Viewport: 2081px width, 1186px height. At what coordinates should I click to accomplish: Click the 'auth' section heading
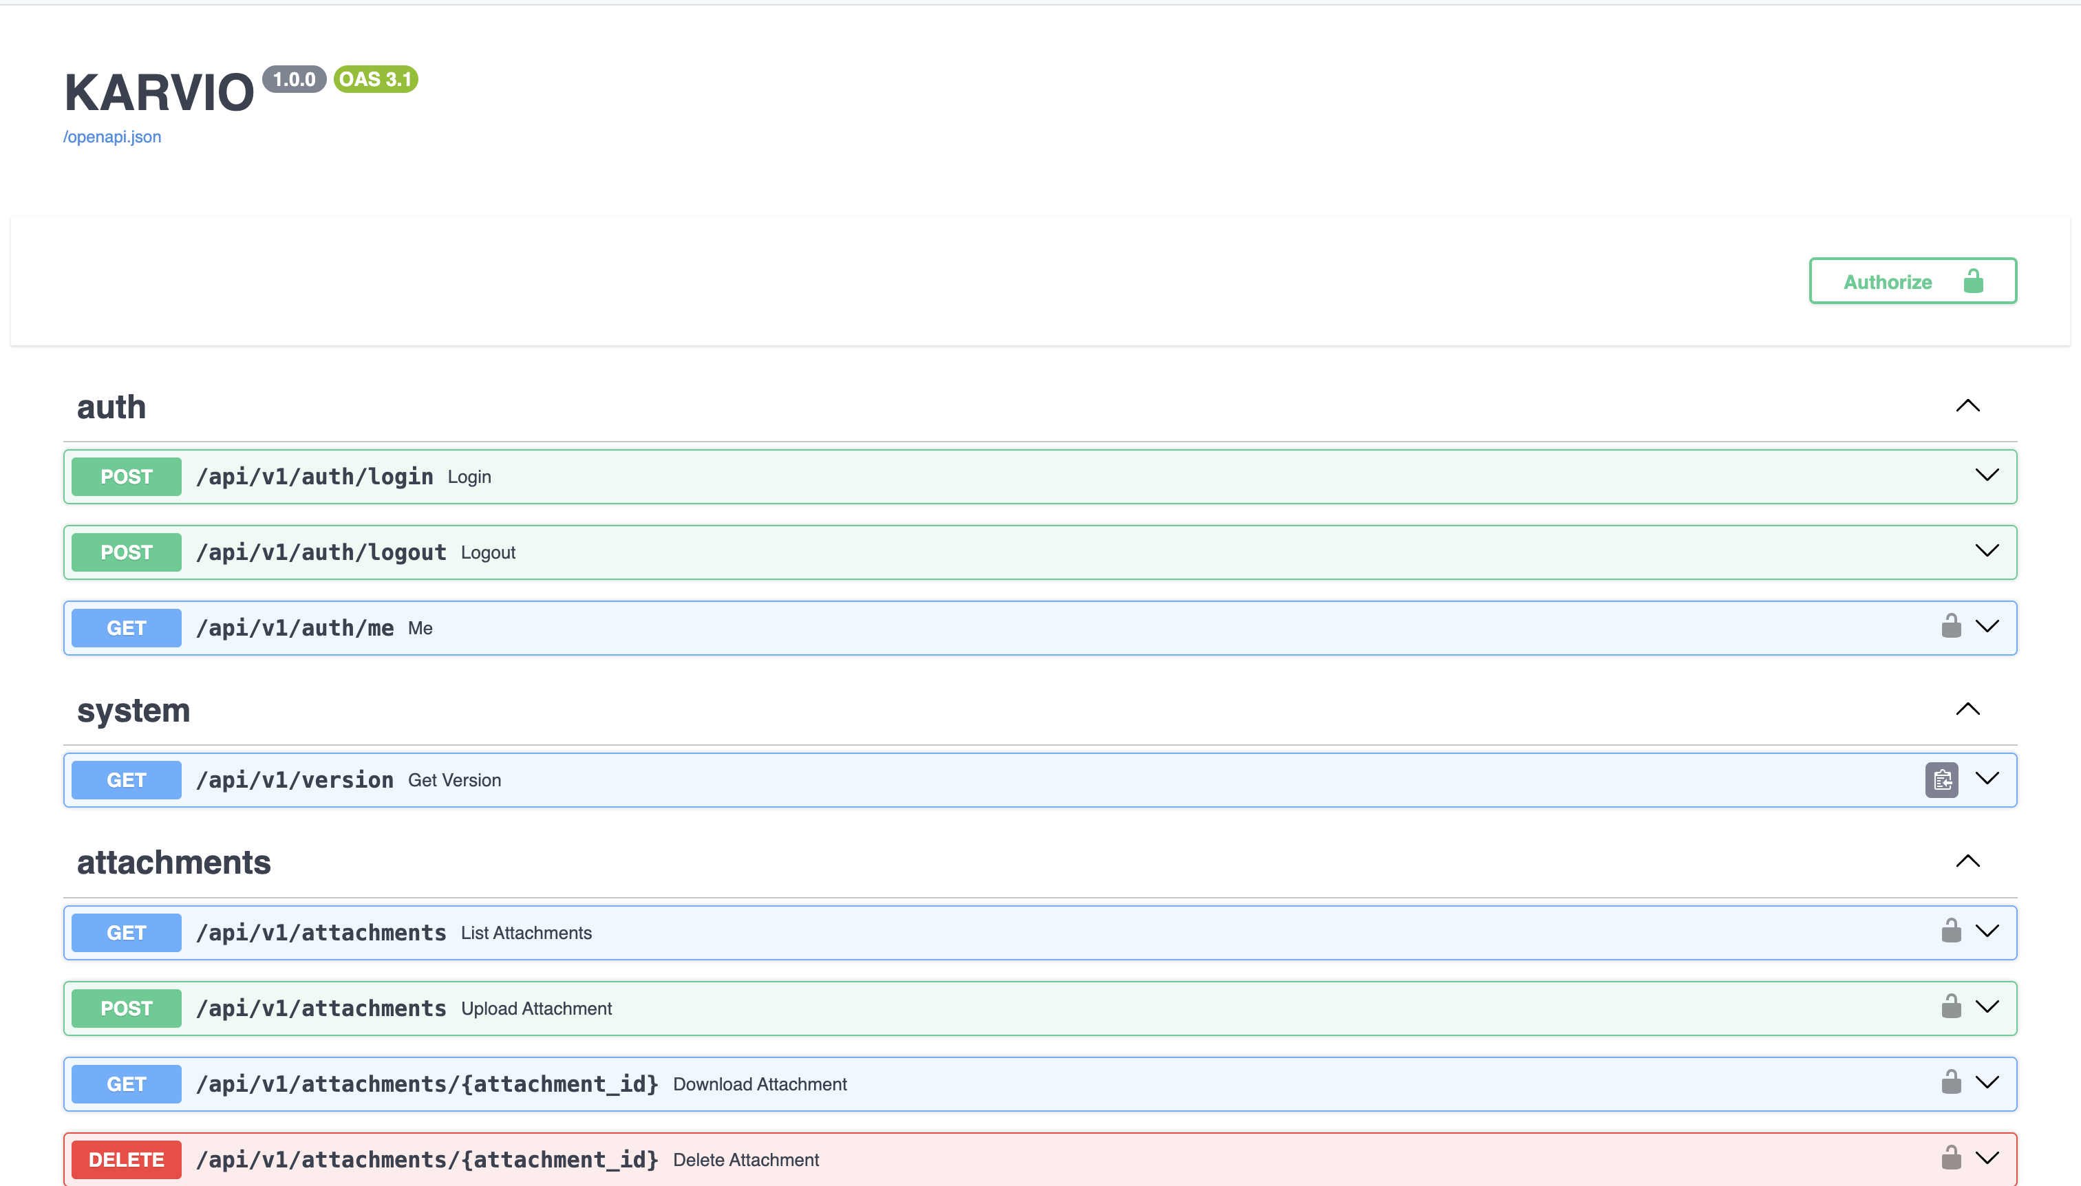point(111,407)
